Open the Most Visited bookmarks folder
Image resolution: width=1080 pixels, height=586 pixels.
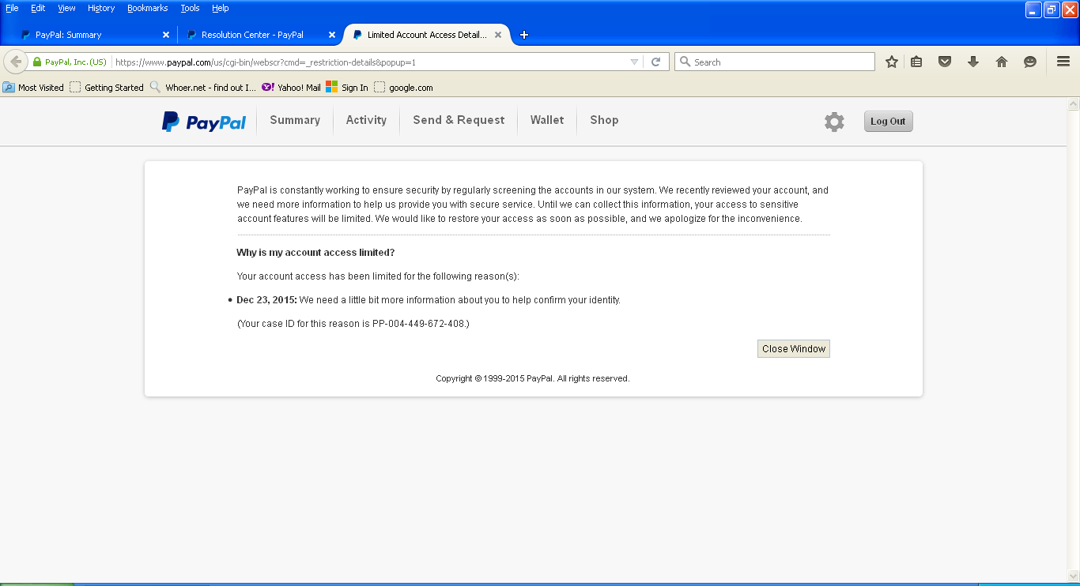(x=33, y=88)
